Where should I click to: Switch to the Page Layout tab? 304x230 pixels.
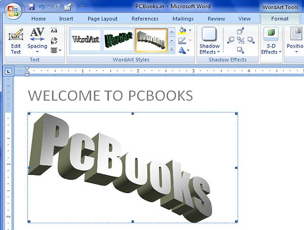point(102,19)
